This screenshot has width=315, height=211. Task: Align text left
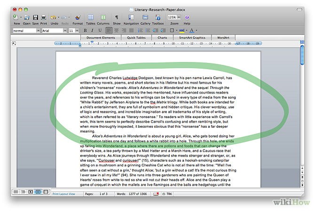(x=109, y=31)
